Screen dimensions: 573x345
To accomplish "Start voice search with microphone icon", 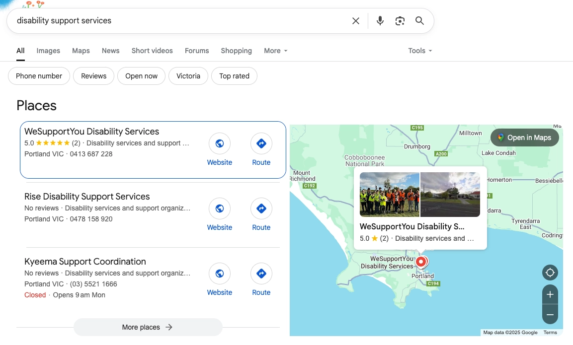I will coord(380,21).
